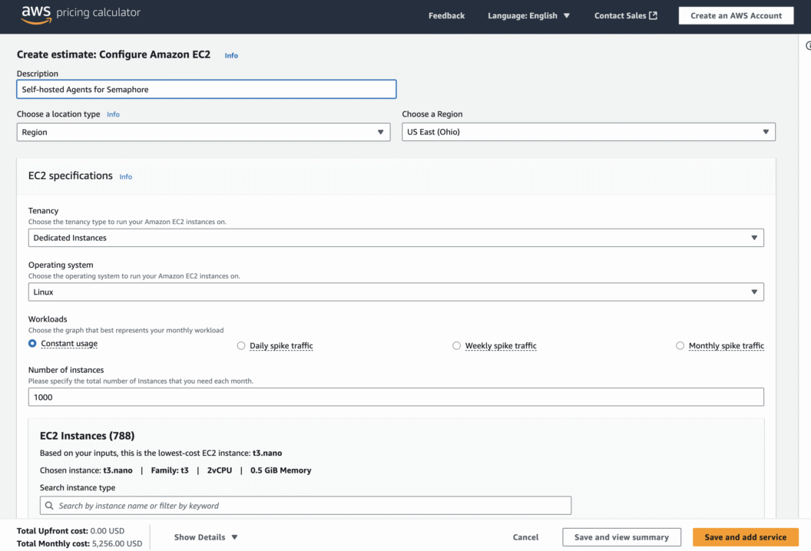Click the 2vCPU text
811x551 pixels.
[220, 470]
